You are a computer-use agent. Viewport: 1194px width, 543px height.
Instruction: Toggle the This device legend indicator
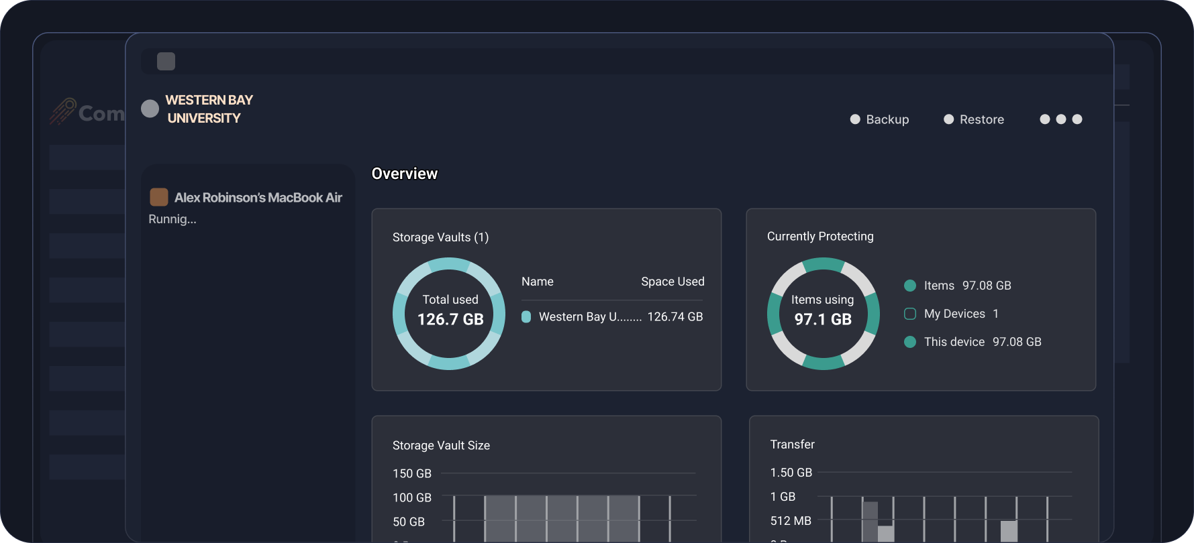pyautogui.click(x=910, y=342)
